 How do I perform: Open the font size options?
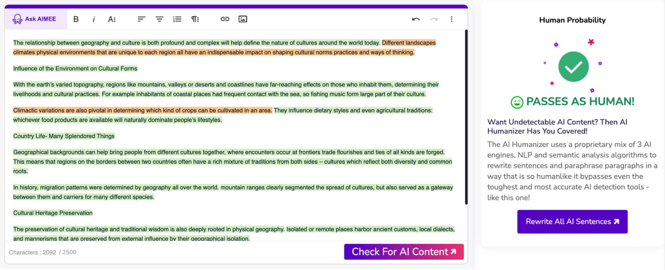[x=112, y=19]
